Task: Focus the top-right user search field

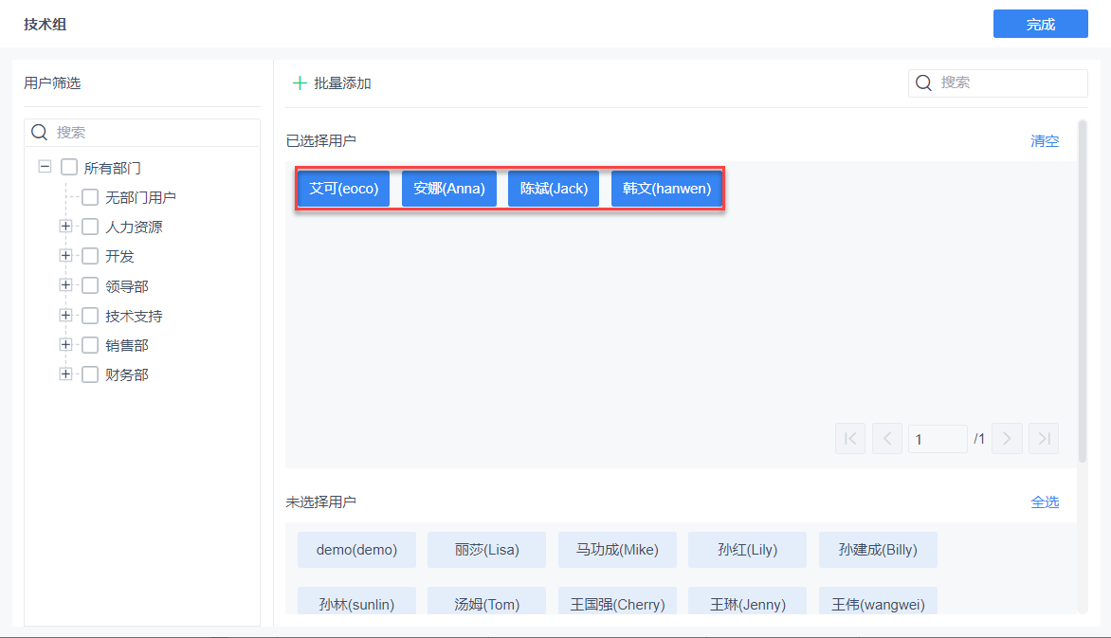Action: tap(997, 82)
